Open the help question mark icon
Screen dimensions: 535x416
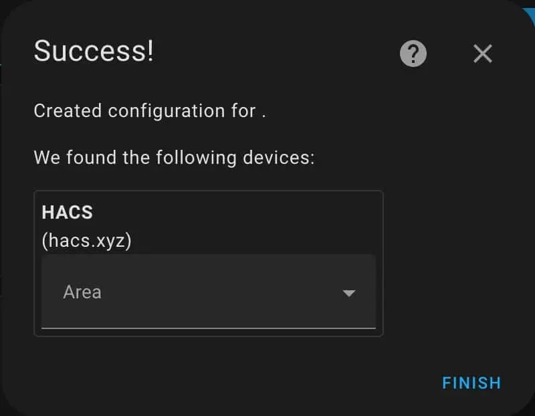tap(413, 54)
